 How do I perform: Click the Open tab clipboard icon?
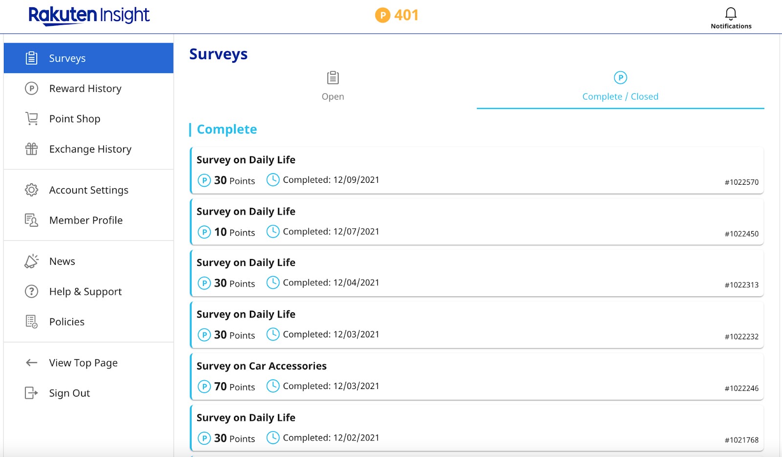333,78
